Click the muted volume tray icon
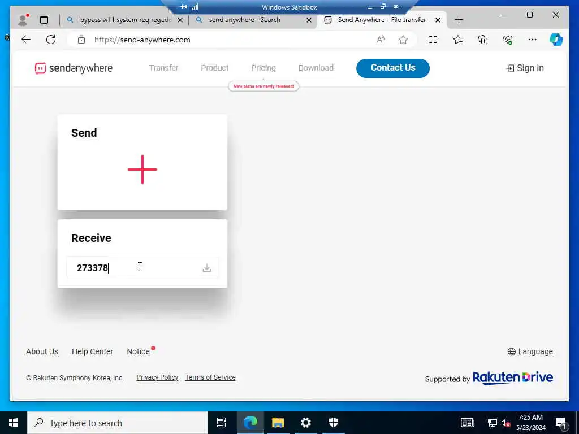The width and height of the screenshot is (579, 434). pos(506,423)
